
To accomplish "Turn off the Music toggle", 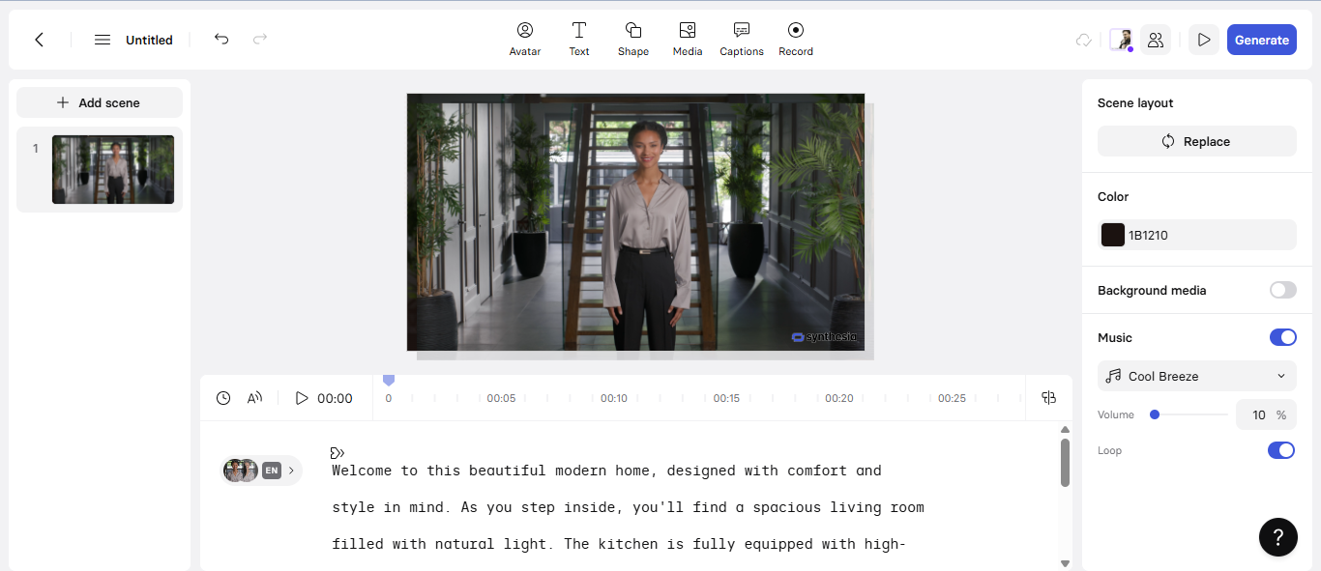I will coord(1282,337).
